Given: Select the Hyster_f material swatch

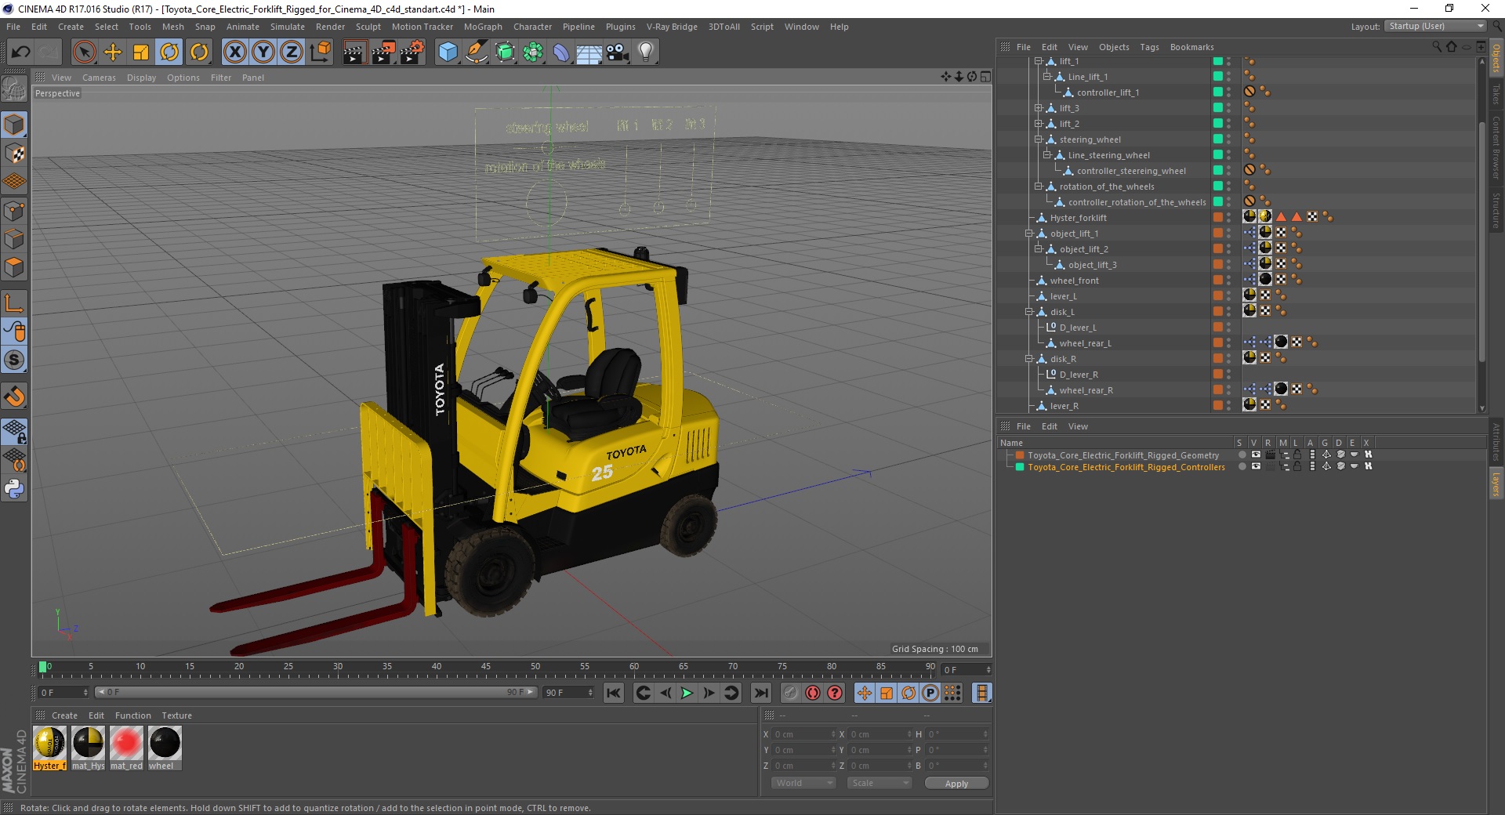Looking at the screenshot, I should point(50,748).
